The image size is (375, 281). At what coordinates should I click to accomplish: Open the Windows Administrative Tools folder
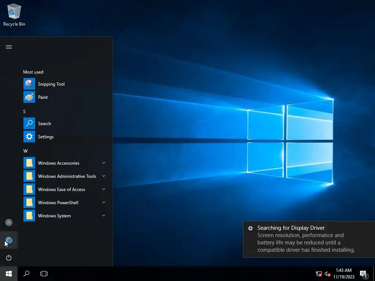65,176
